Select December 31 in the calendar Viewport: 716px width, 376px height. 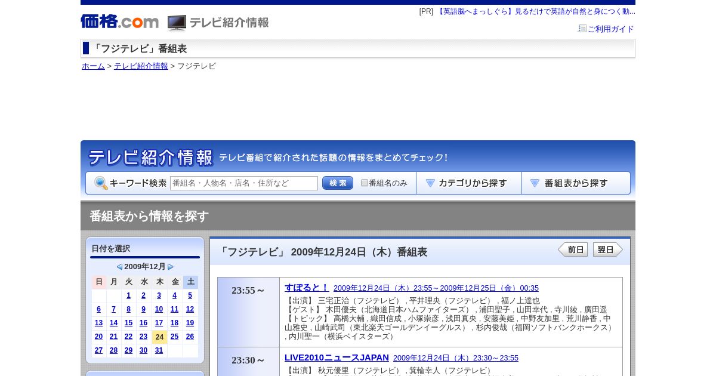(159, 350)
